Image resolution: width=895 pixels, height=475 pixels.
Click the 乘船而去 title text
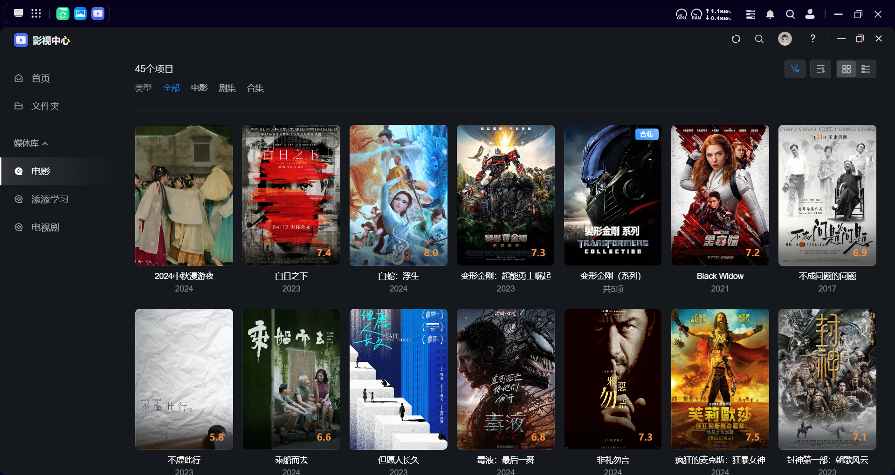point(291,460)
